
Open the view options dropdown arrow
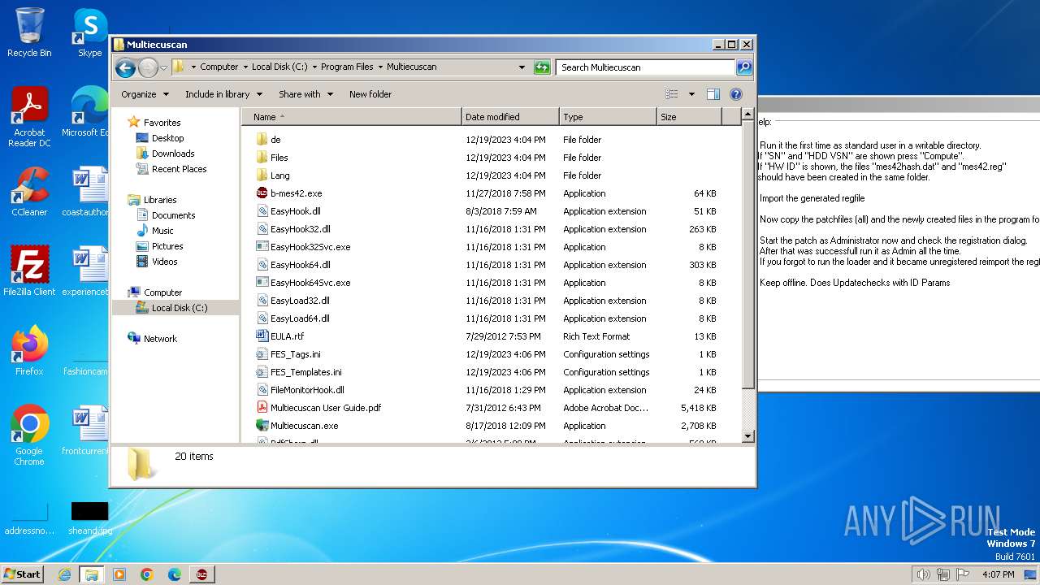pos(691,94)
